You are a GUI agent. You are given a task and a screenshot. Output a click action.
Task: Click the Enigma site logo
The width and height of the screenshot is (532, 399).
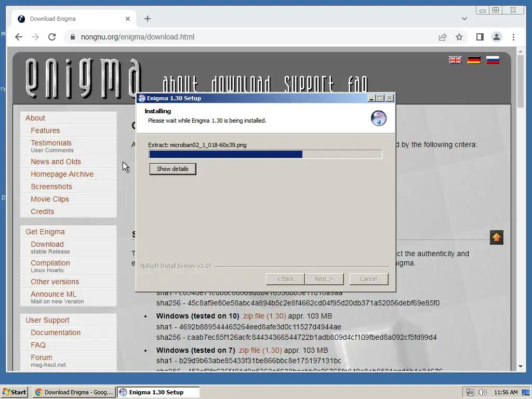83,78
